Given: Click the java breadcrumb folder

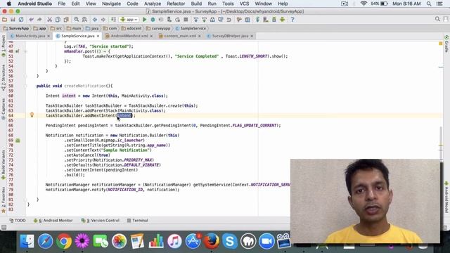Looking at the screenshot, I should click(92, 28).
